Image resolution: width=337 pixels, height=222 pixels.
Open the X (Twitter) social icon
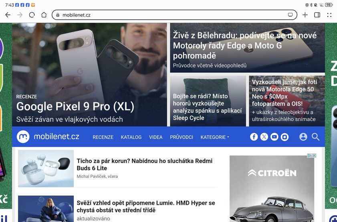point(264,137)
